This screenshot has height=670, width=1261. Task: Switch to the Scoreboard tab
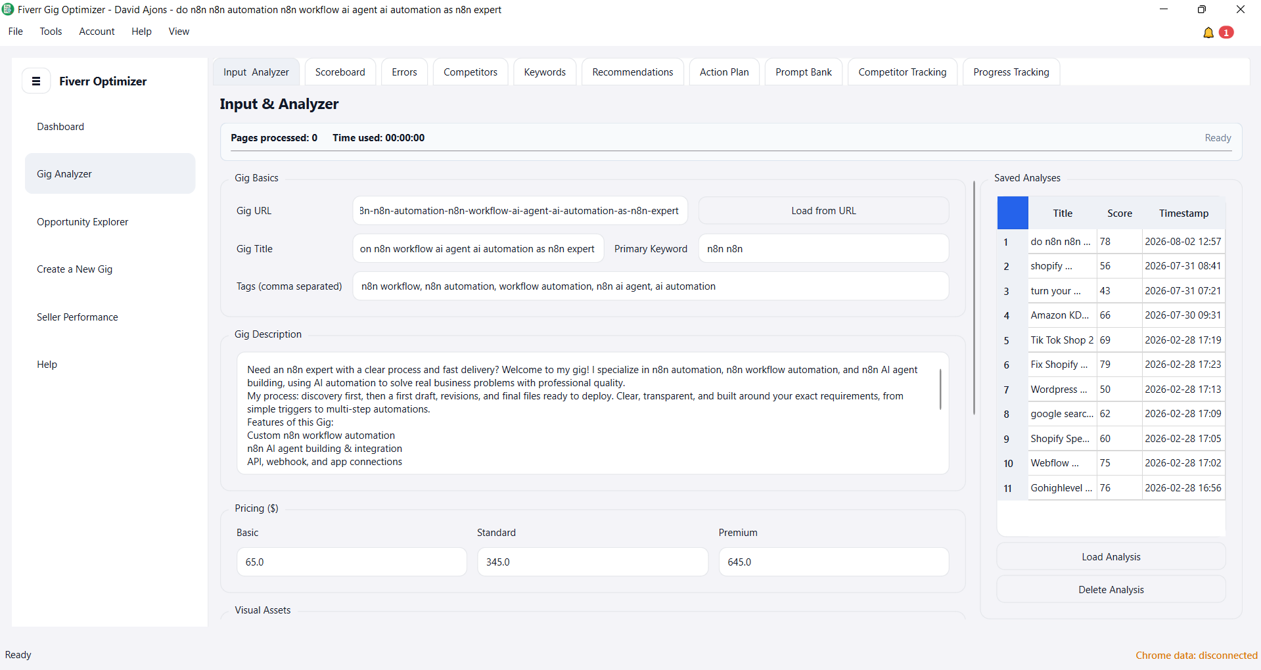(x=340, y=72)
